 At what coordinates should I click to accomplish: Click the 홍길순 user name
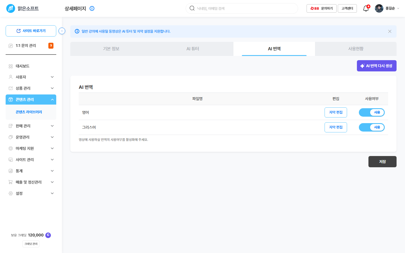click(390, 8)
